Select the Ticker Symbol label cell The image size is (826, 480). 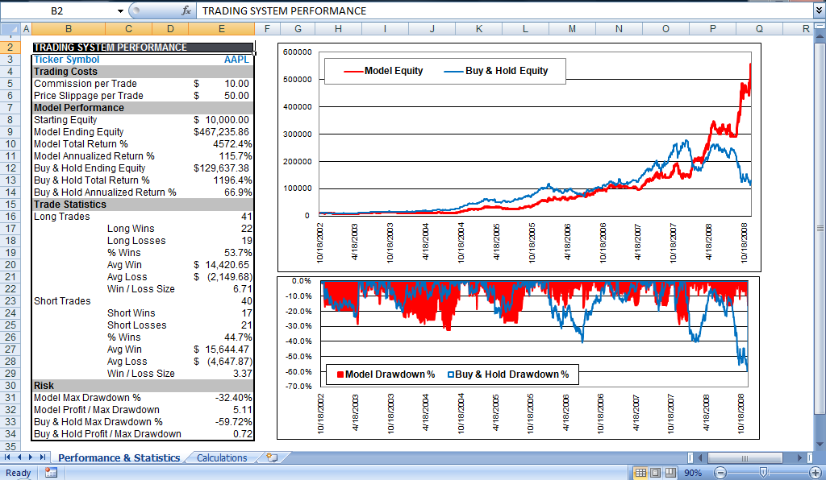tap(69, 60)
